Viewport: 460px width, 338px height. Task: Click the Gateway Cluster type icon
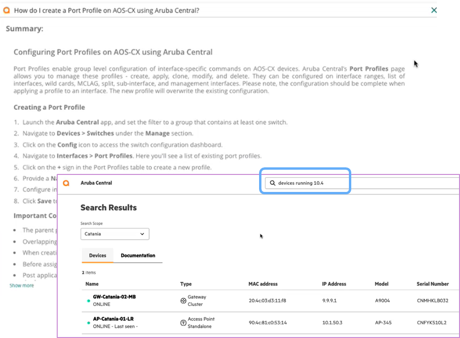click(183, 301)
